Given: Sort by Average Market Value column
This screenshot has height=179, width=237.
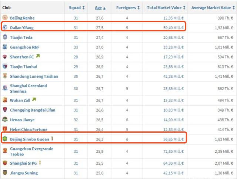Looking at the screenshot, I should coord(213,8).
